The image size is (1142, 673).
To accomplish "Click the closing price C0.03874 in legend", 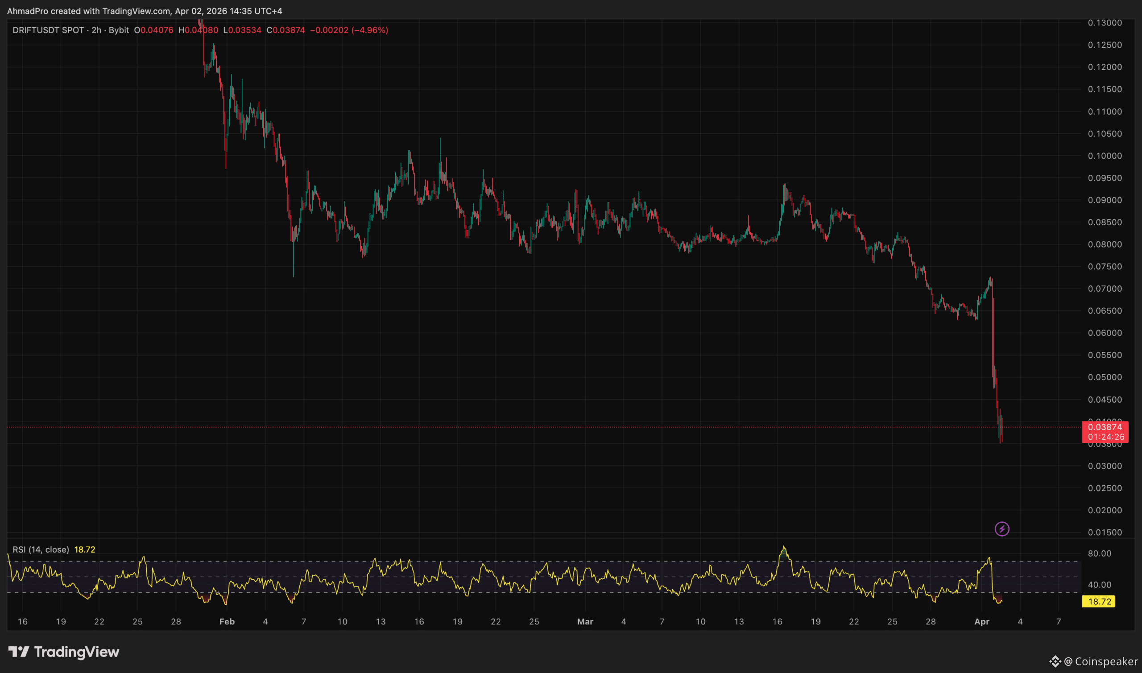I will (286, 30).
